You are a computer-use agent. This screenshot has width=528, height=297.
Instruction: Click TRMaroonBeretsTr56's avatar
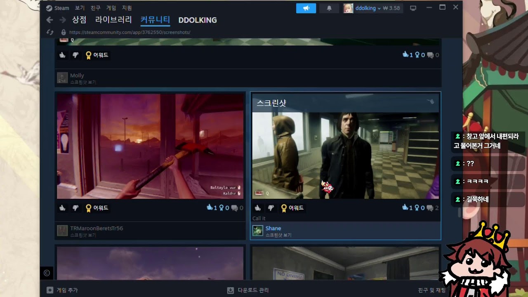[x=62, y=231]
